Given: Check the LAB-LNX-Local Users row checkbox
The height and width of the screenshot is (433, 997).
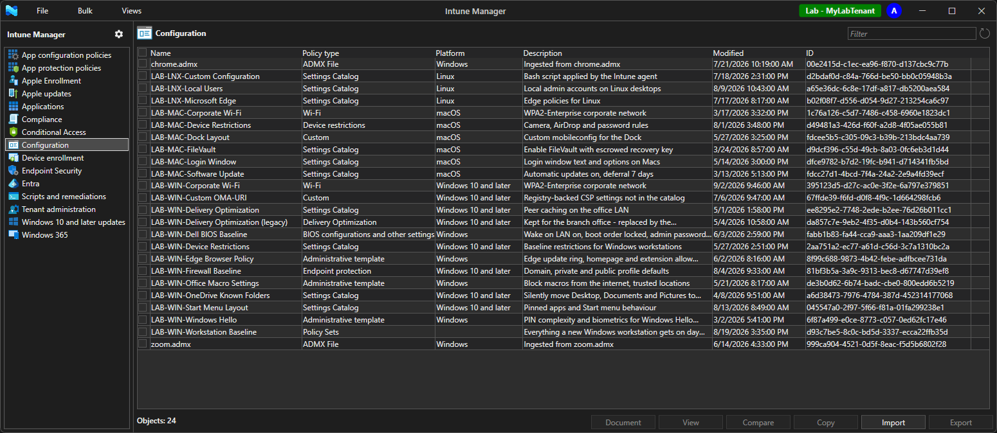Looking at the screenshot, I should click(143, 88).
